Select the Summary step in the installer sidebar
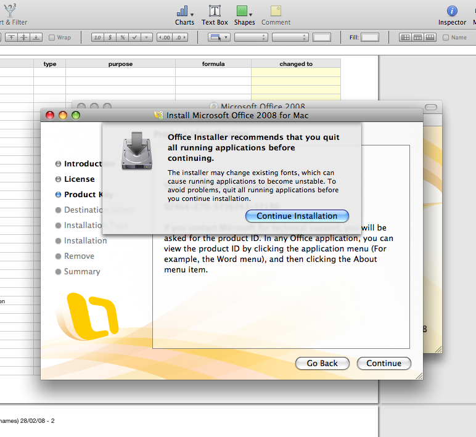Image resolution: width=476 pixels, height=437 pixels. tap(78, 271)
